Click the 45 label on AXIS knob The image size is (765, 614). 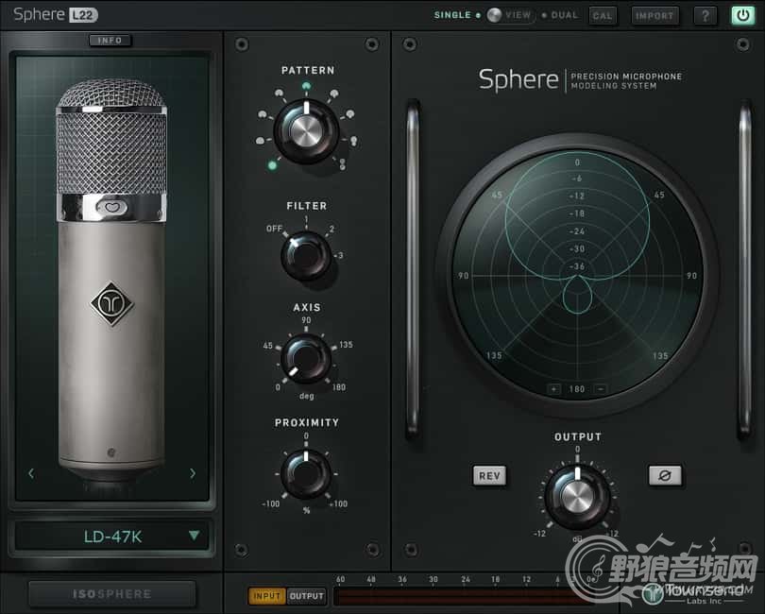268,346
